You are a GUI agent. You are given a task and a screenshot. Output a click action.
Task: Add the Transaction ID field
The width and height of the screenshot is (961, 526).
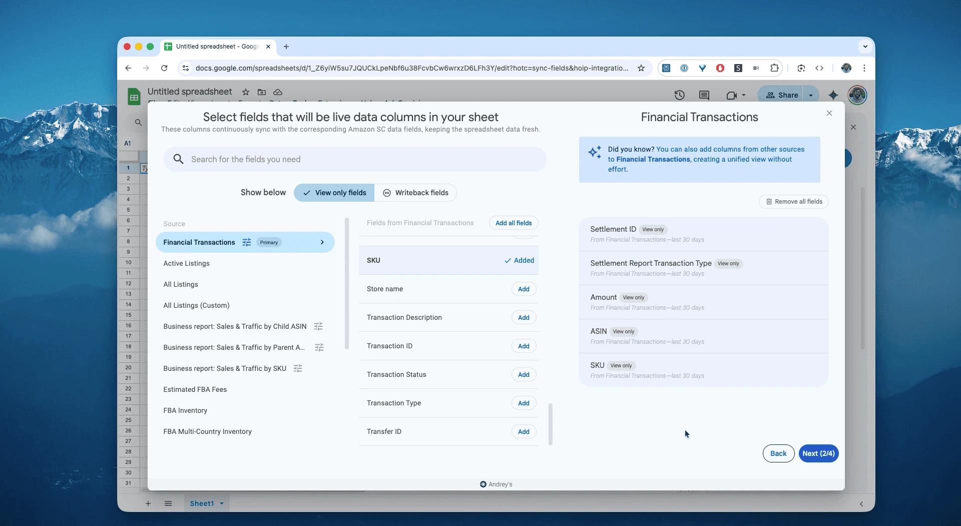pos(524,346)
